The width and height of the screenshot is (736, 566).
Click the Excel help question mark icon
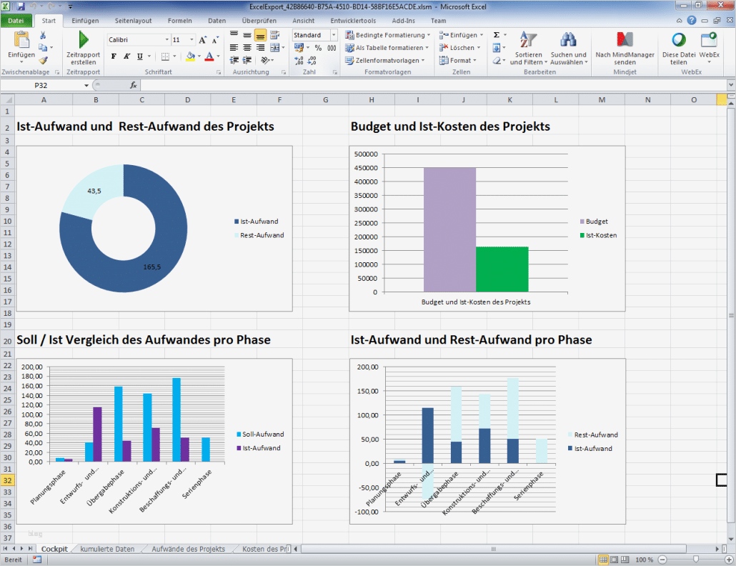pyautogui.click(x=692, y=20)
